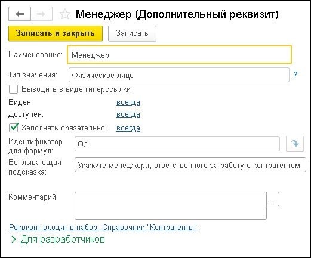Screen dimensions: 311x258
Task: Open help question mark beside Тип значения
Action: click(295, 74)
